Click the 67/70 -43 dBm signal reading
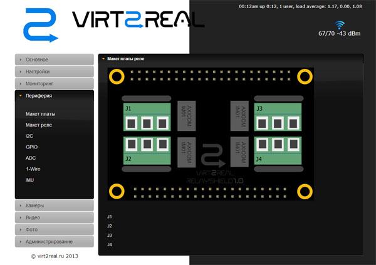This screenshot has height=265, width=376. (x=339, y=34)
